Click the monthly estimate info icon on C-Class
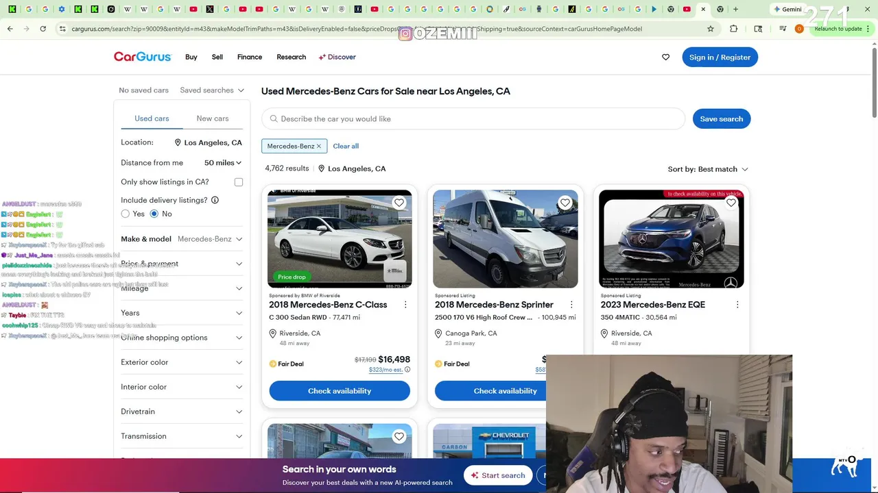Image resolution: width=878 pixels, height=493 pixels. tap(407, 370)
